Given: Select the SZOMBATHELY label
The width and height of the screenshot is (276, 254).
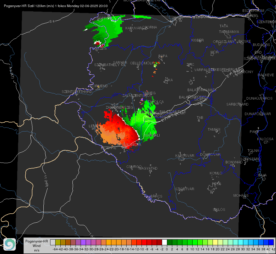Looking at the screenshot, I should tap(107, 65).
